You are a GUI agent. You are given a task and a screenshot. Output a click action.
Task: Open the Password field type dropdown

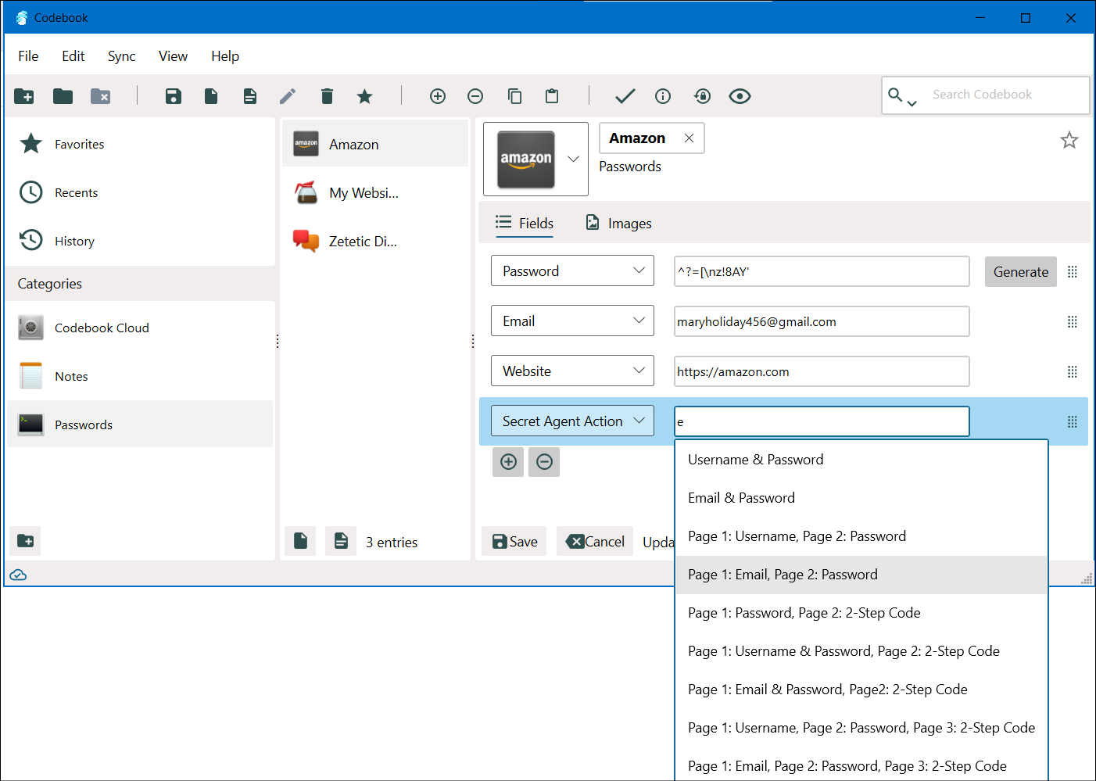(x=572, y=270)
